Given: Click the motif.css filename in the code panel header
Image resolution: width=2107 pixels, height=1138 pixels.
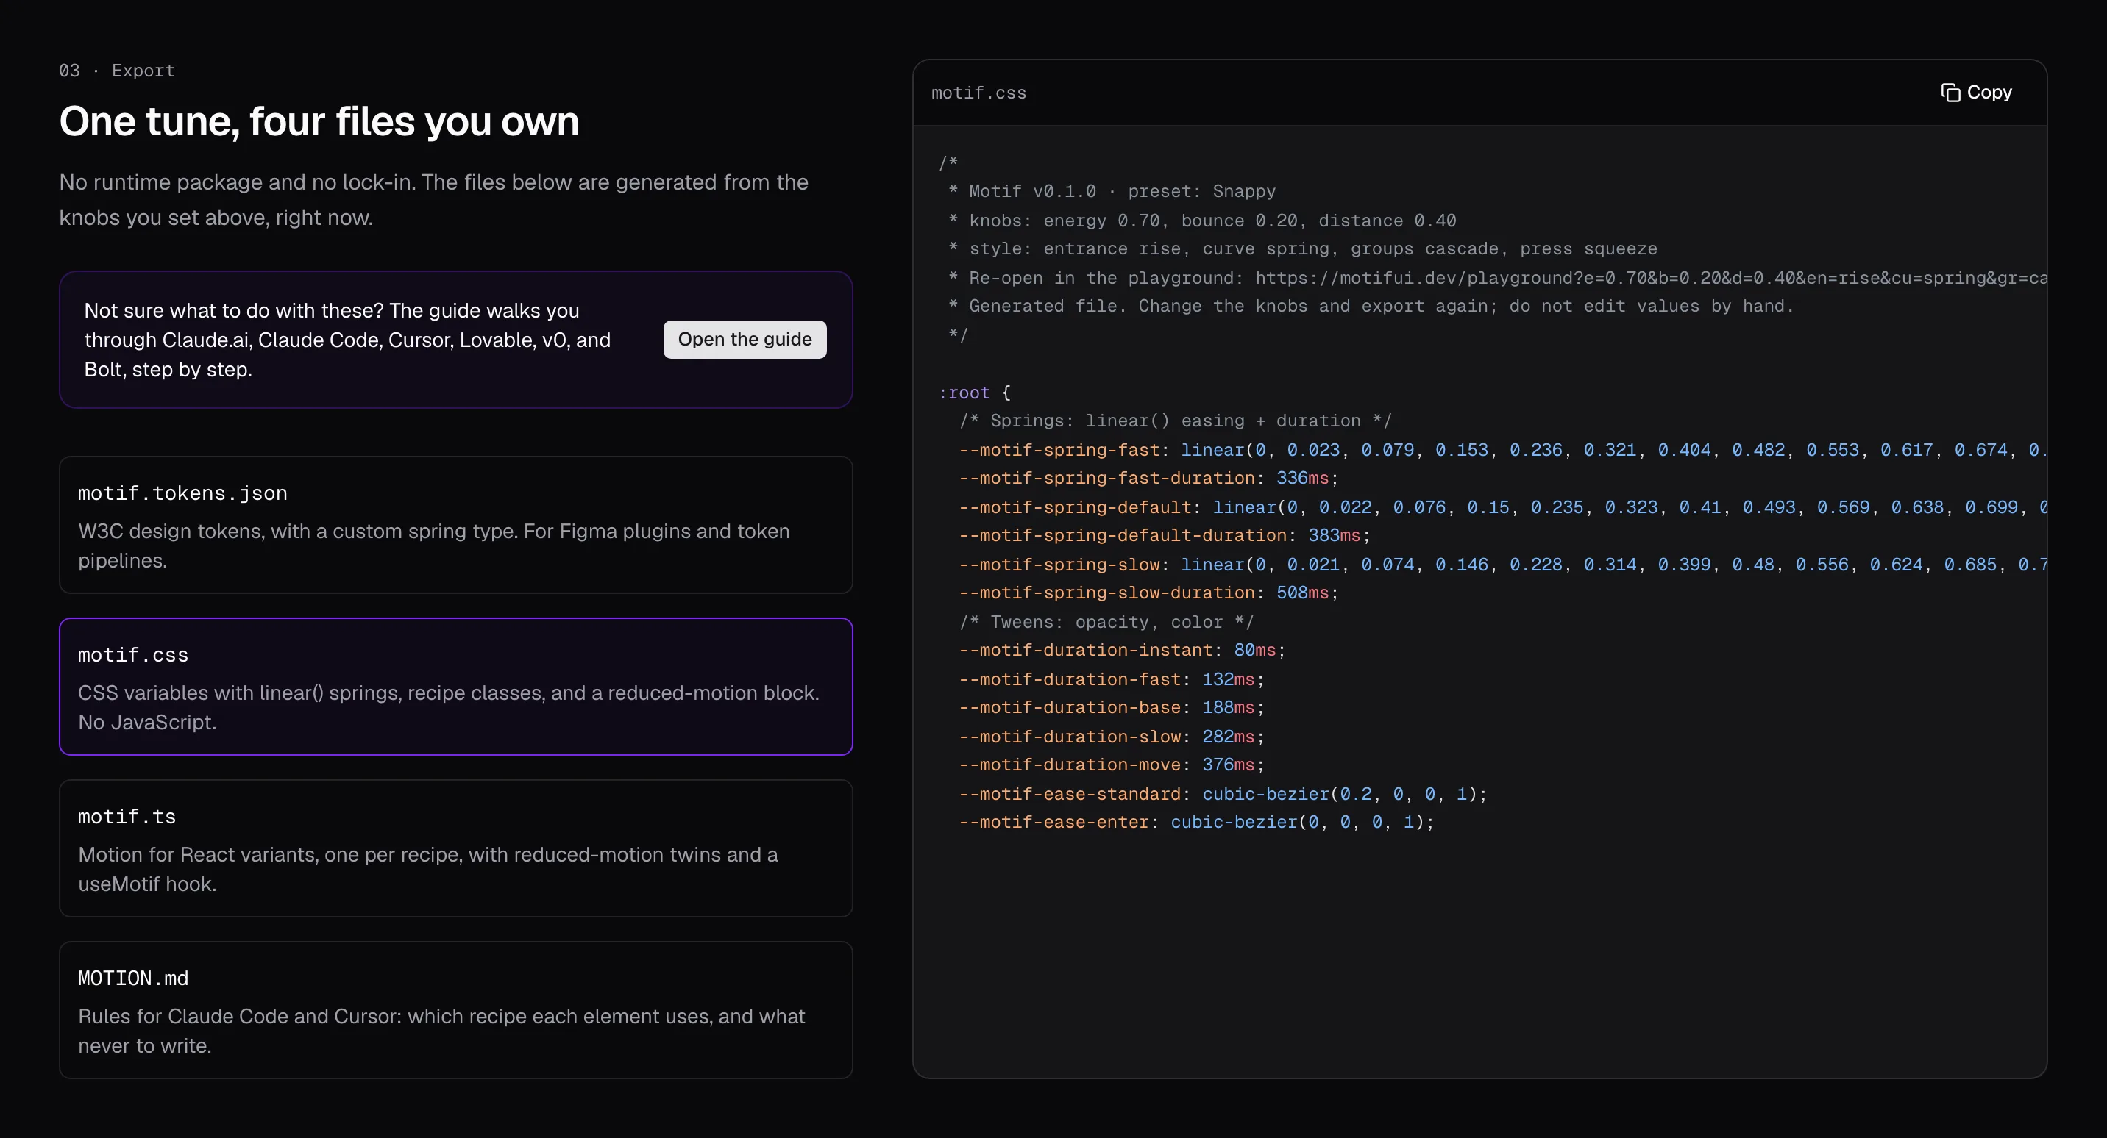Looking at the screenshot, I should tap(978, 93).
